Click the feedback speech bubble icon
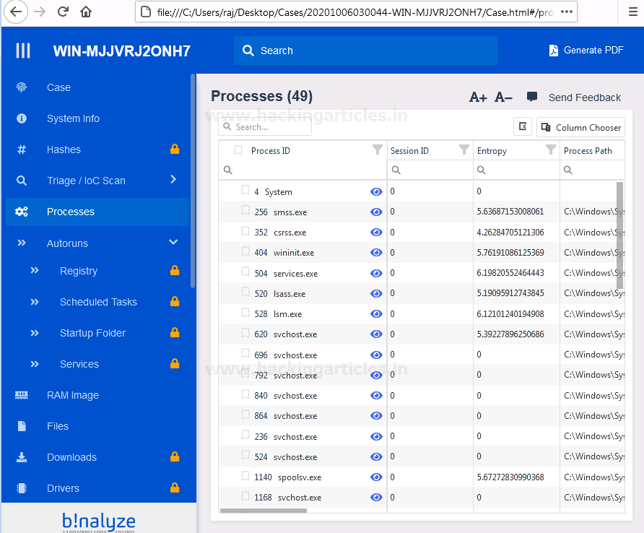This screenshot has height=533, width=644. pyautogui.click(x=532, y=97)
